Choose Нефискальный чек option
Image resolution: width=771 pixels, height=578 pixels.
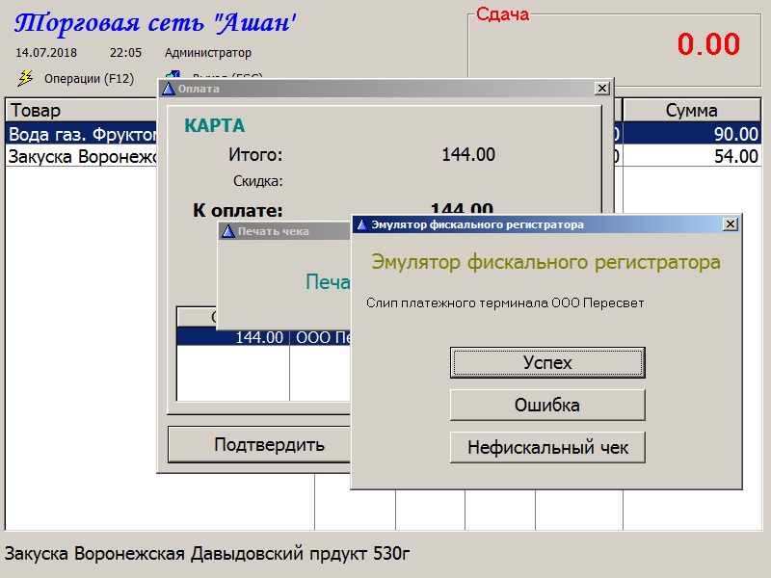coord(546,448)
